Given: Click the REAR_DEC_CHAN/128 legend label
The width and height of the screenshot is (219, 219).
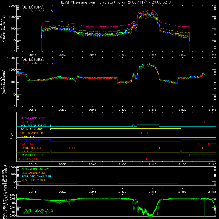Looking at the screenshot, I should (36, 176).
